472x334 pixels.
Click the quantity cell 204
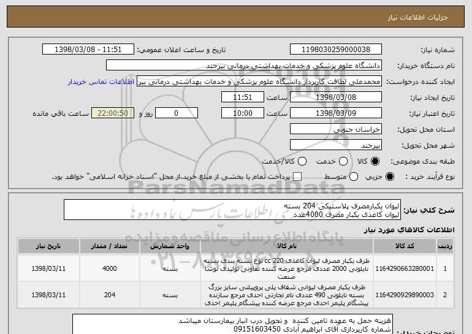(x=110, y=295)
